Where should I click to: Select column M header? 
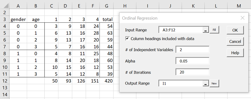239,6
